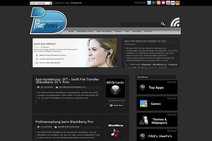Click the red email envelope icon
The height and width of the screenshot is (141, 212).
tap(163, 3)
